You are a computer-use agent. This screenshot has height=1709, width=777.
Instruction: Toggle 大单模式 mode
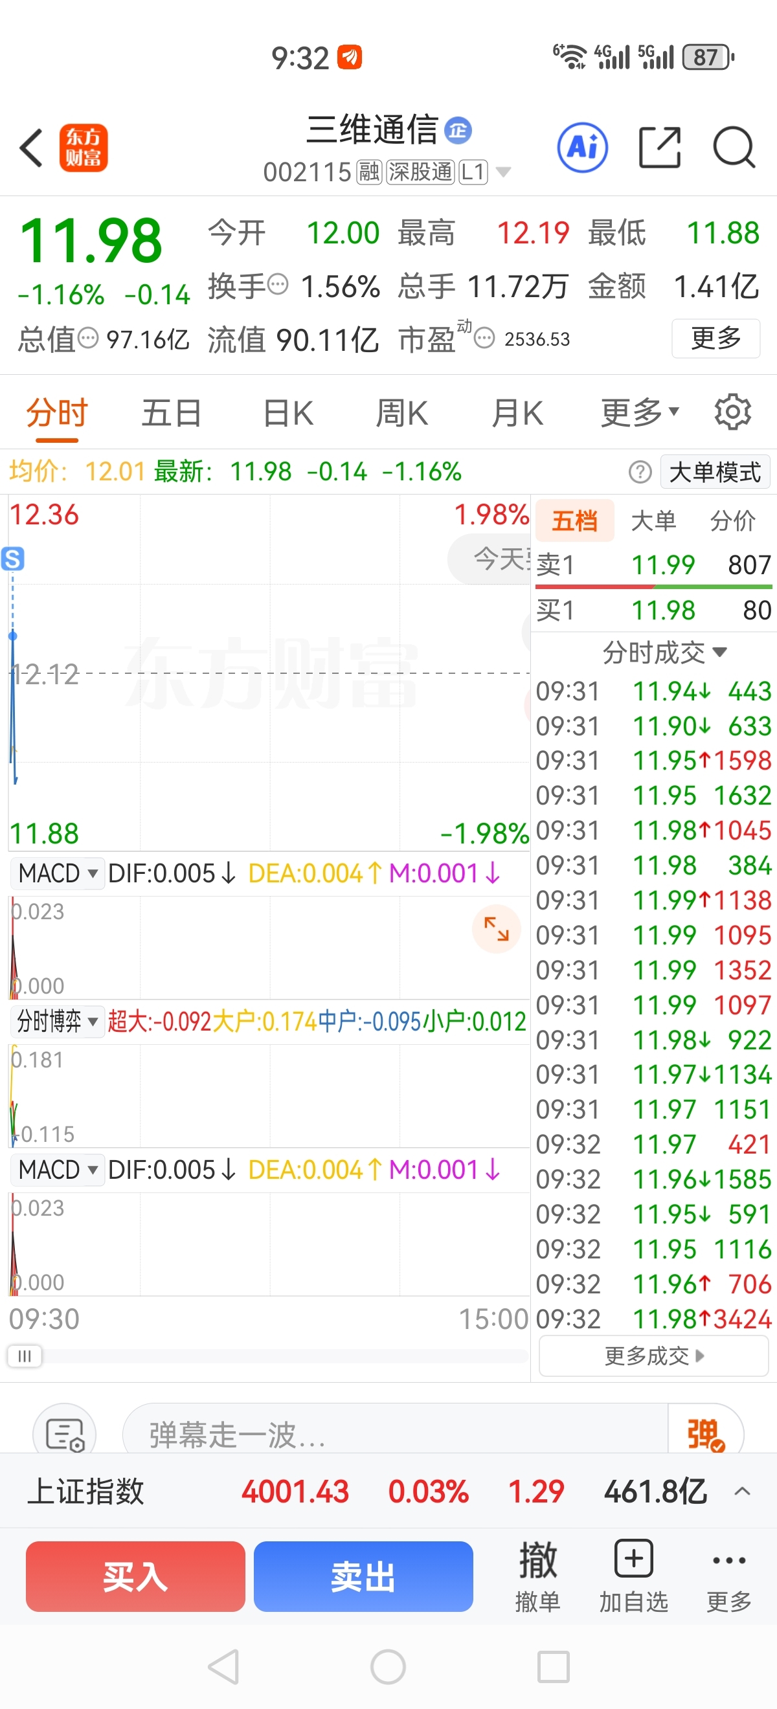(715, 473)
